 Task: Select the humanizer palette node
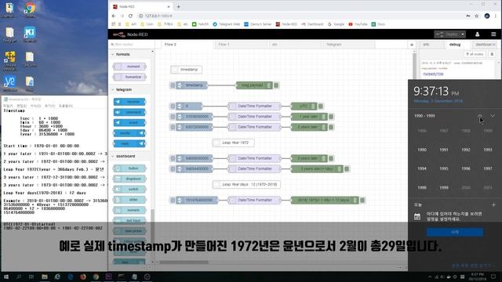coord(129,77)
